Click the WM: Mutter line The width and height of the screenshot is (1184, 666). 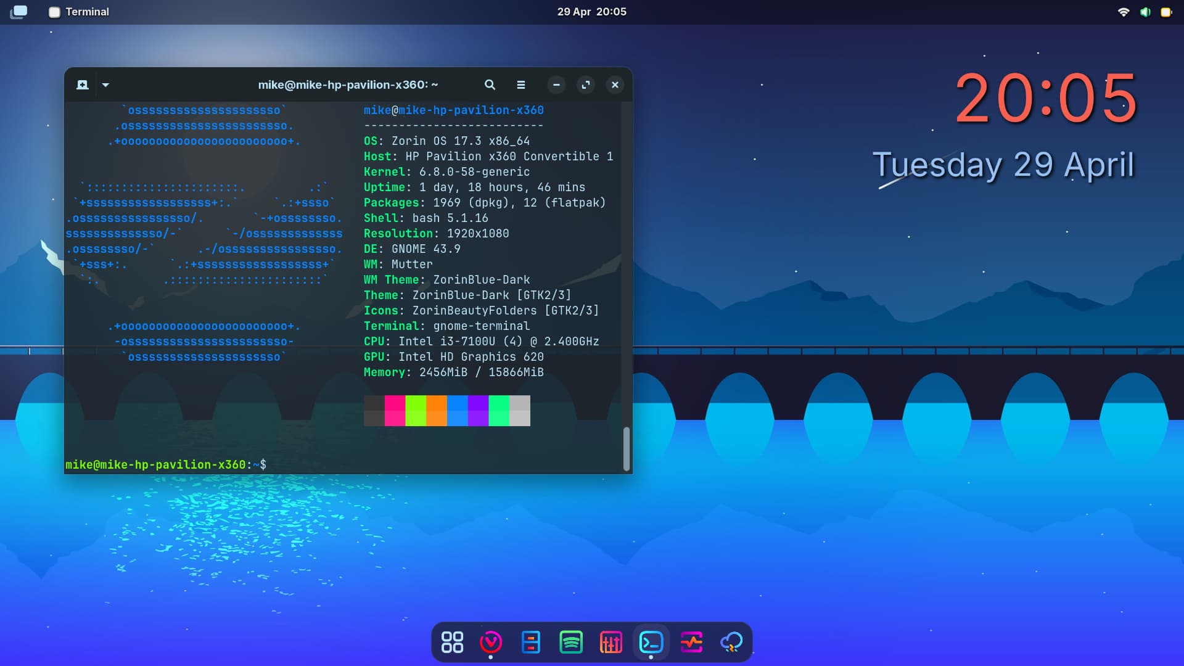tap(398, 265)
